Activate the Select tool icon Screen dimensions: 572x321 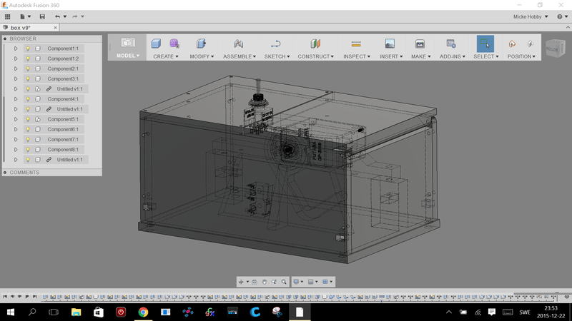(485, 44)
